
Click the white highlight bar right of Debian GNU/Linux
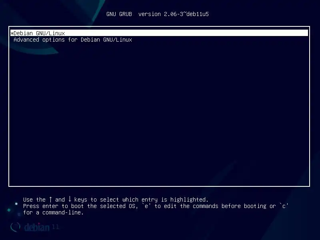coord(186,33)
